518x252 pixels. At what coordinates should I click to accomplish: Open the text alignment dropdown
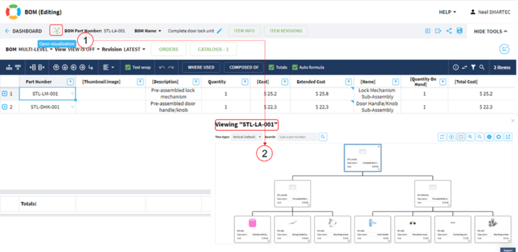pyautogui.click(x=109, y=67)
